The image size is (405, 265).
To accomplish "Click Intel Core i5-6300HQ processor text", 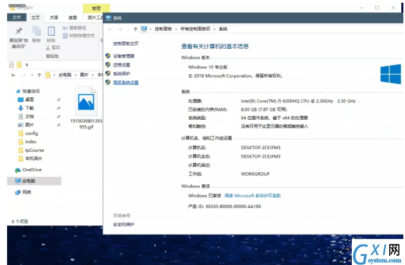I will [298, 101].
